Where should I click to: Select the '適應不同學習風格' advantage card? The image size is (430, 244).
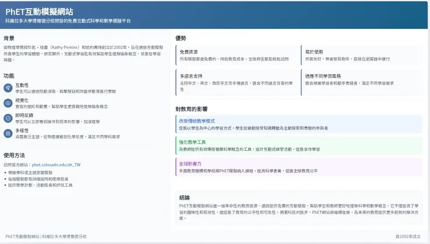(361, 82)
